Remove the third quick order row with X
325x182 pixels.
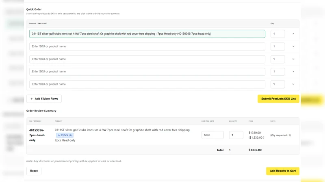pos(293,59)
